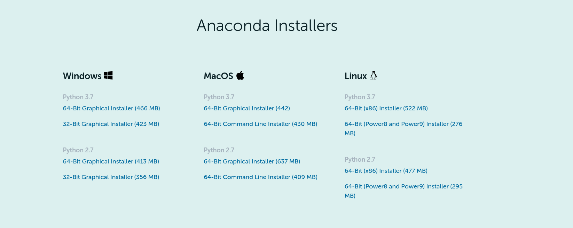Click the Windows section heading text
Image resolution: width=573 pixels, height=228 pixels.
[82, 76]
